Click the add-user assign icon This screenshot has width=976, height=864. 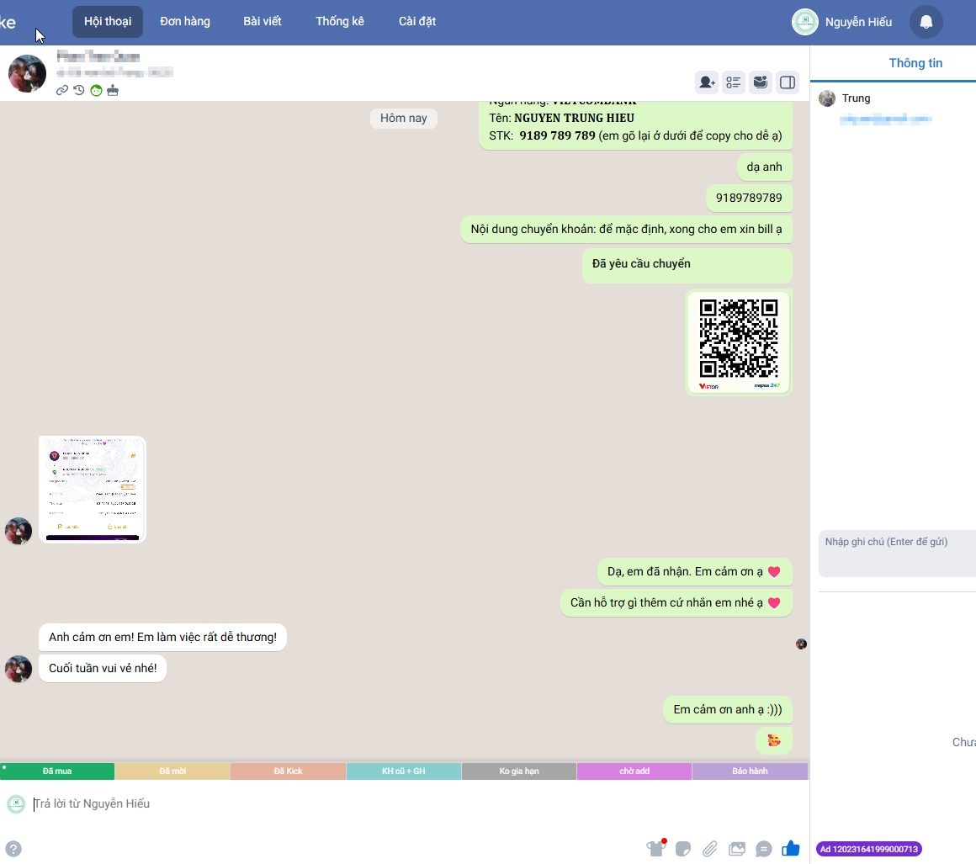coord(706,82)
